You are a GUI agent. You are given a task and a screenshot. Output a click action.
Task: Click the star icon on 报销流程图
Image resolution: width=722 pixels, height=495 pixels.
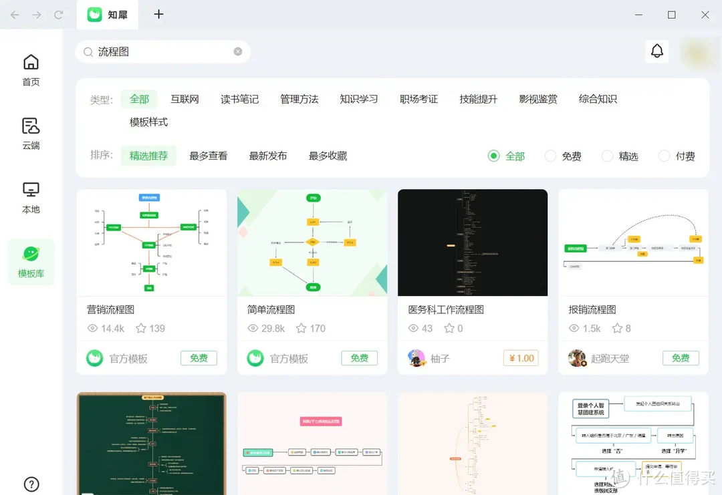pos(617,328)
